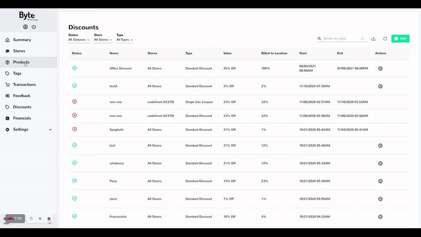Screen dimensions: 421x237
Task: Focus the Search by name field
Action: pos(341,39)
